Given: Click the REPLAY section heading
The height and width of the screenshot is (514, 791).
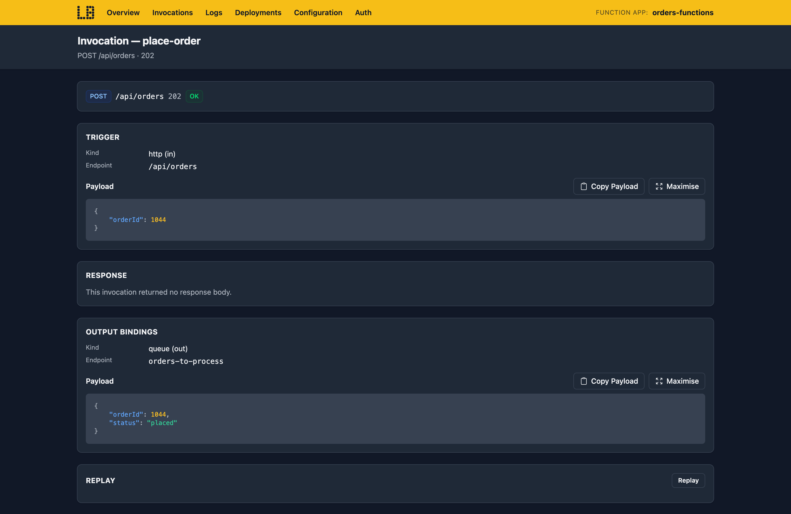Looking at the screenshot, I should point(100,481).
